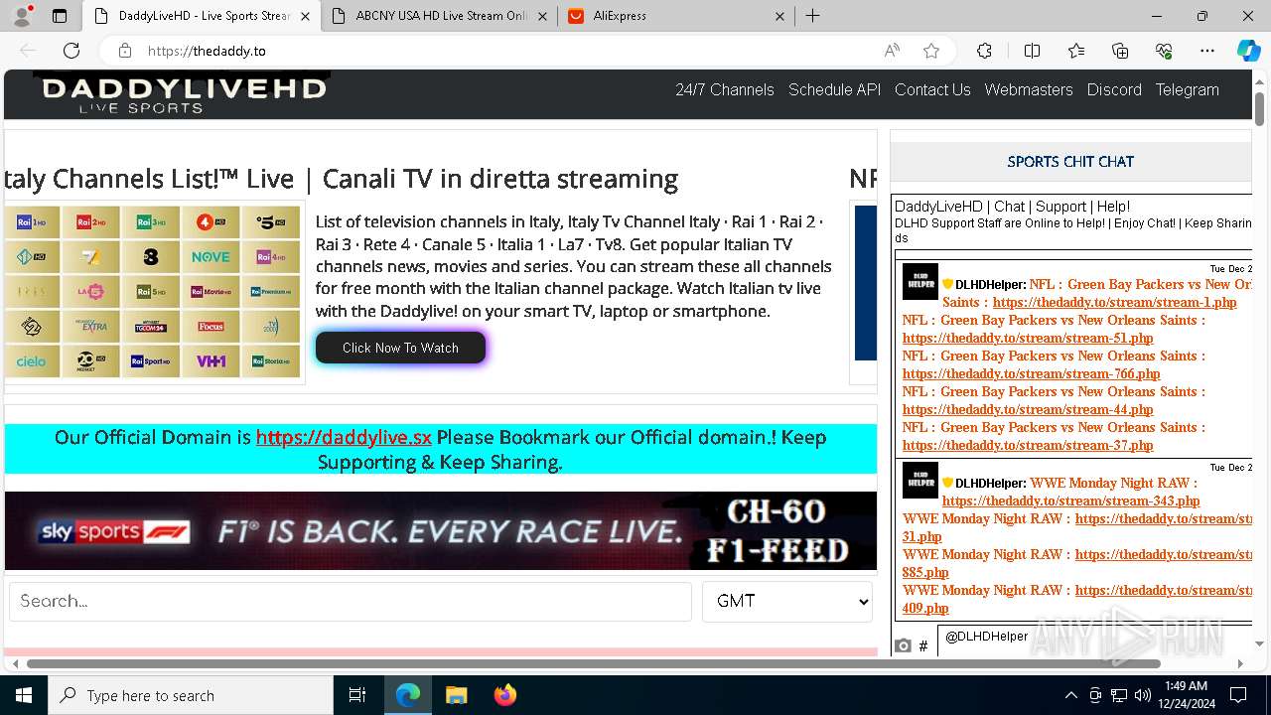The image size is (1271, 715).
Task: Click the Sky Sports F1 CH-60 banner
Action: (441, 531)
